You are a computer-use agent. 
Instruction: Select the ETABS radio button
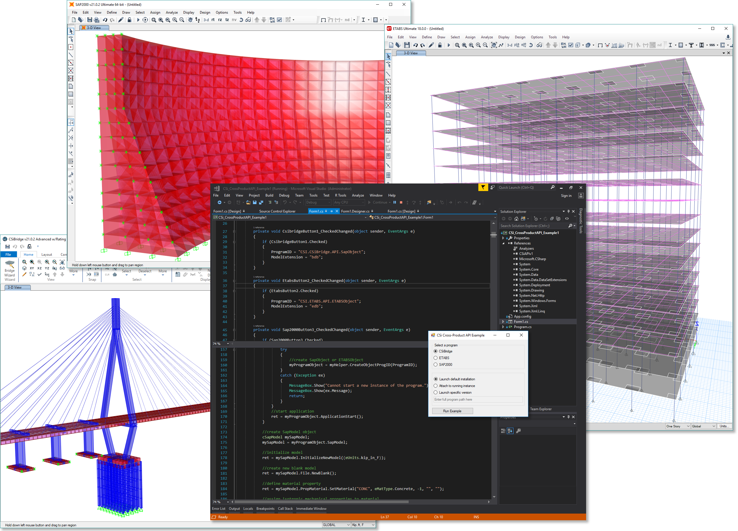(435, 358)
